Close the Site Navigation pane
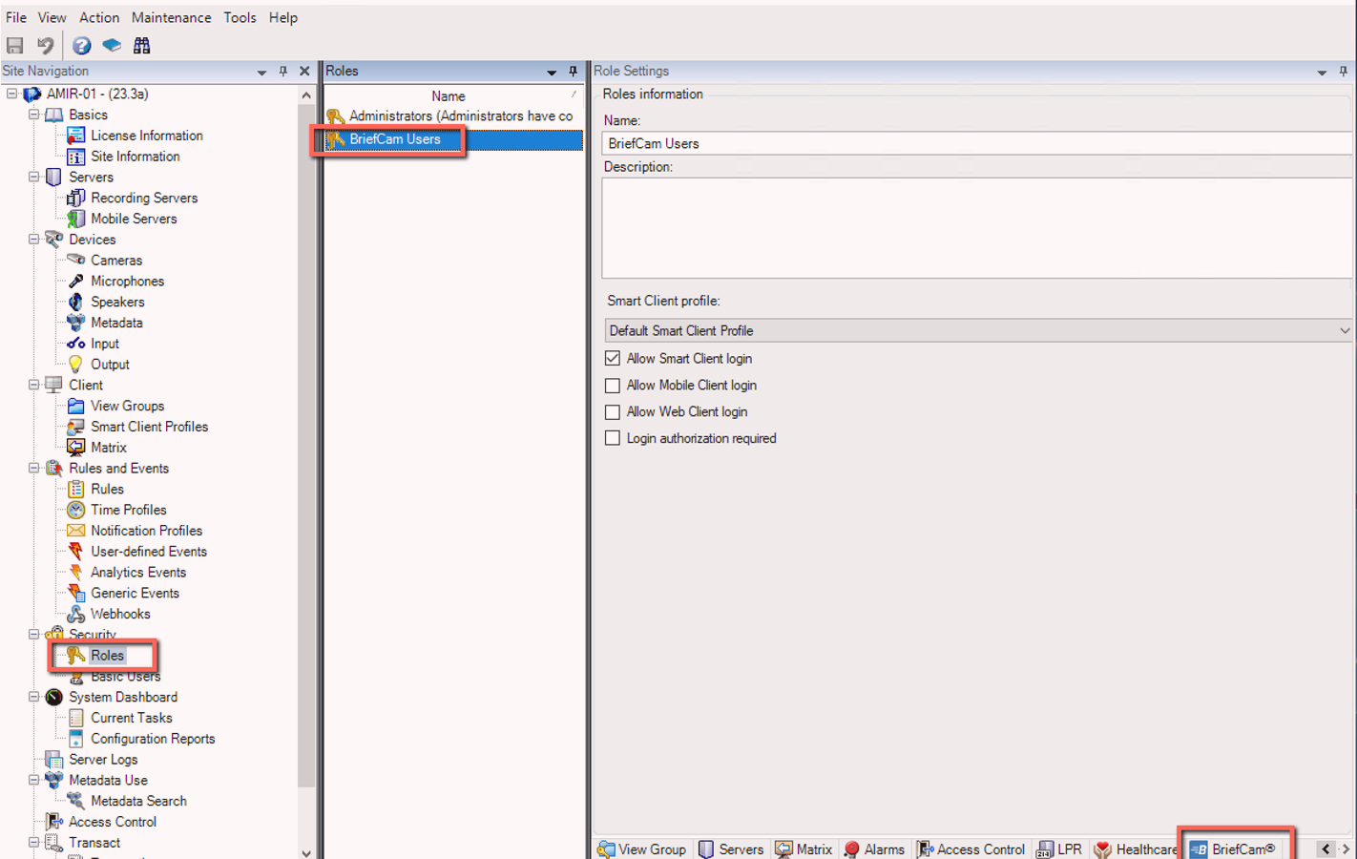This screenshot has width=1357, height=859. click(x=304, y=72)
